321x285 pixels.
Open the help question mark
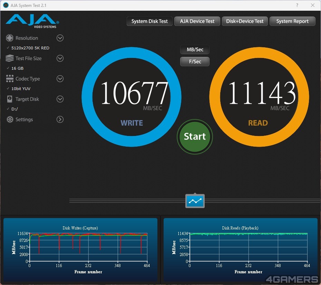pos(297,5)
